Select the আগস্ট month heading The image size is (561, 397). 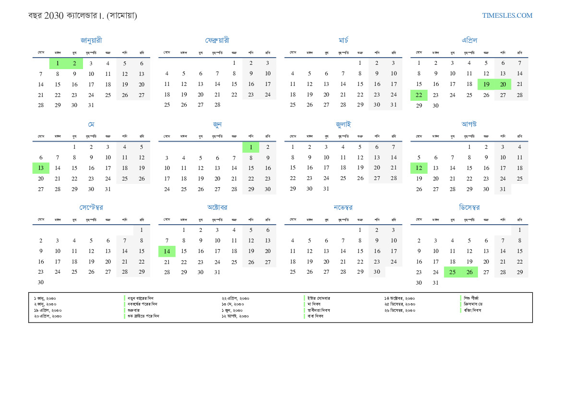click(469, 124)
